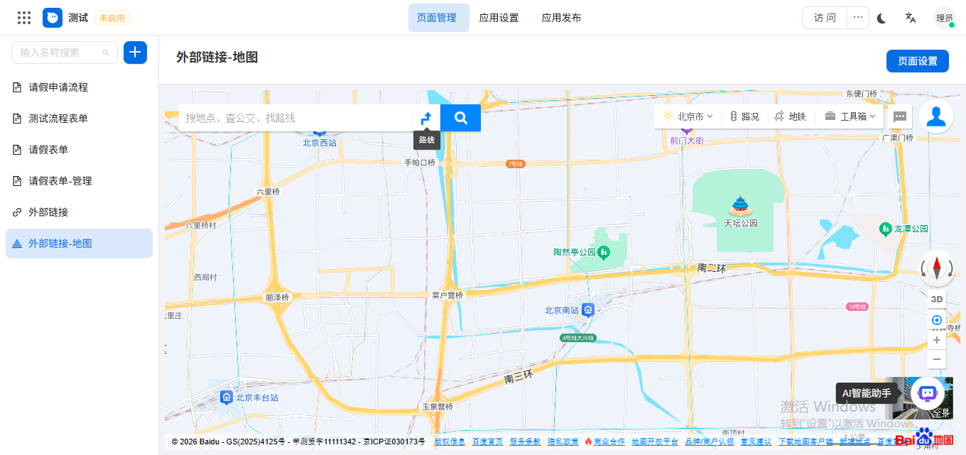Screen dimensions: 966x455
Task: Click the 7号线 subway line label
Action: click(516, 164)
